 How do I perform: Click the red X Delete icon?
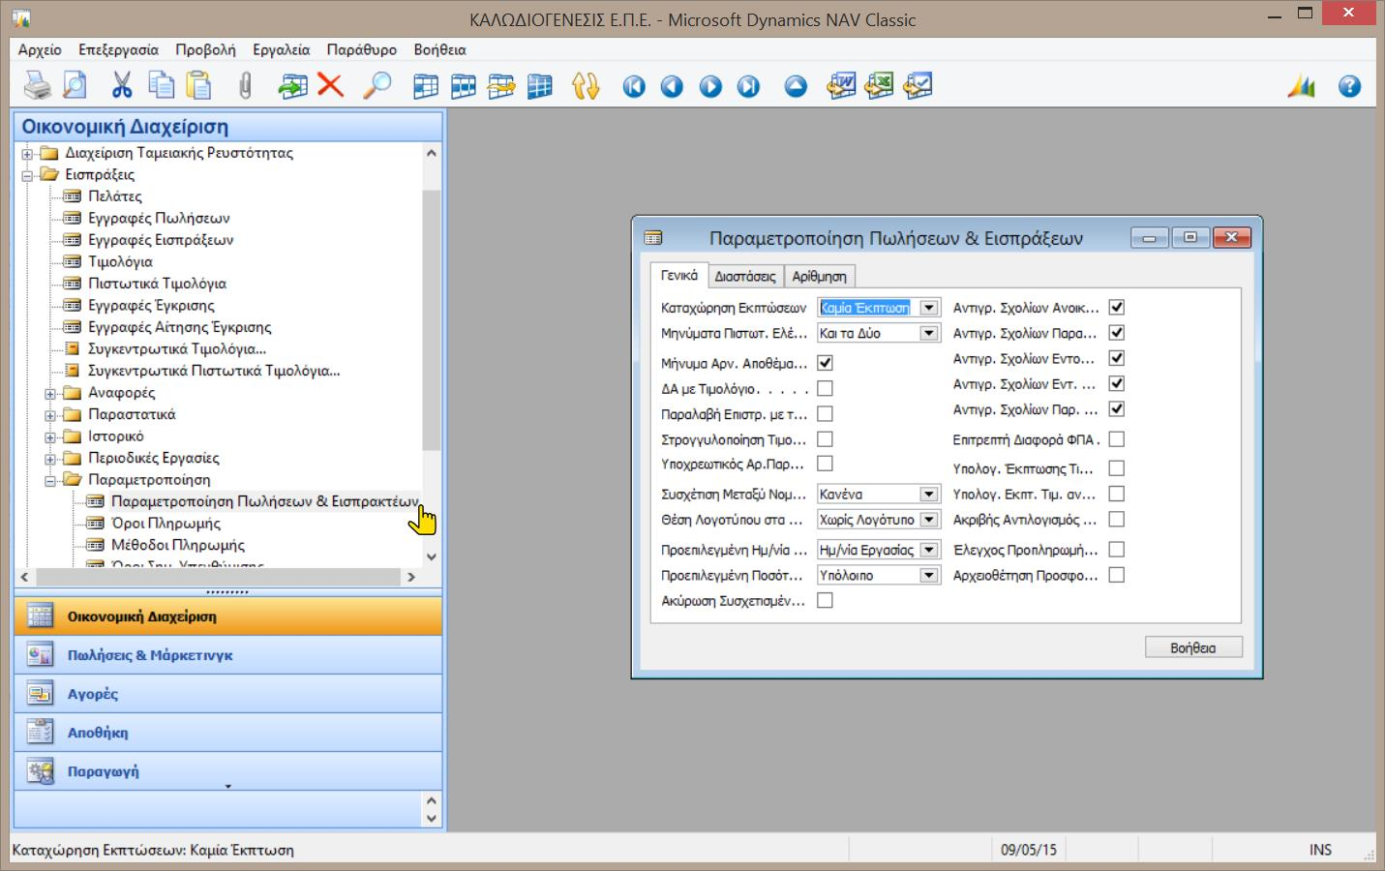click(331, 86)
